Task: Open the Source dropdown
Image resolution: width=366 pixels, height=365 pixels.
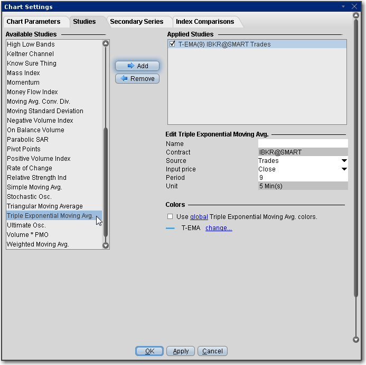Action: 344,161
